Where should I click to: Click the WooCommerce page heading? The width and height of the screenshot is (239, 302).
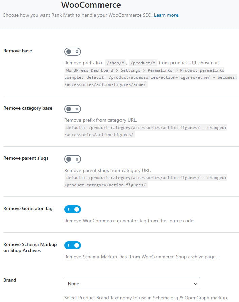tap(91, 5)
